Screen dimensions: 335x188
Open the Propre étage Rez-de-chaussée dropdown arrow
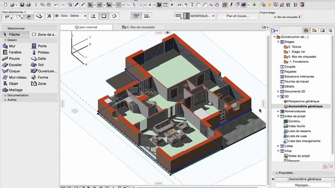[x=300, y=17]
